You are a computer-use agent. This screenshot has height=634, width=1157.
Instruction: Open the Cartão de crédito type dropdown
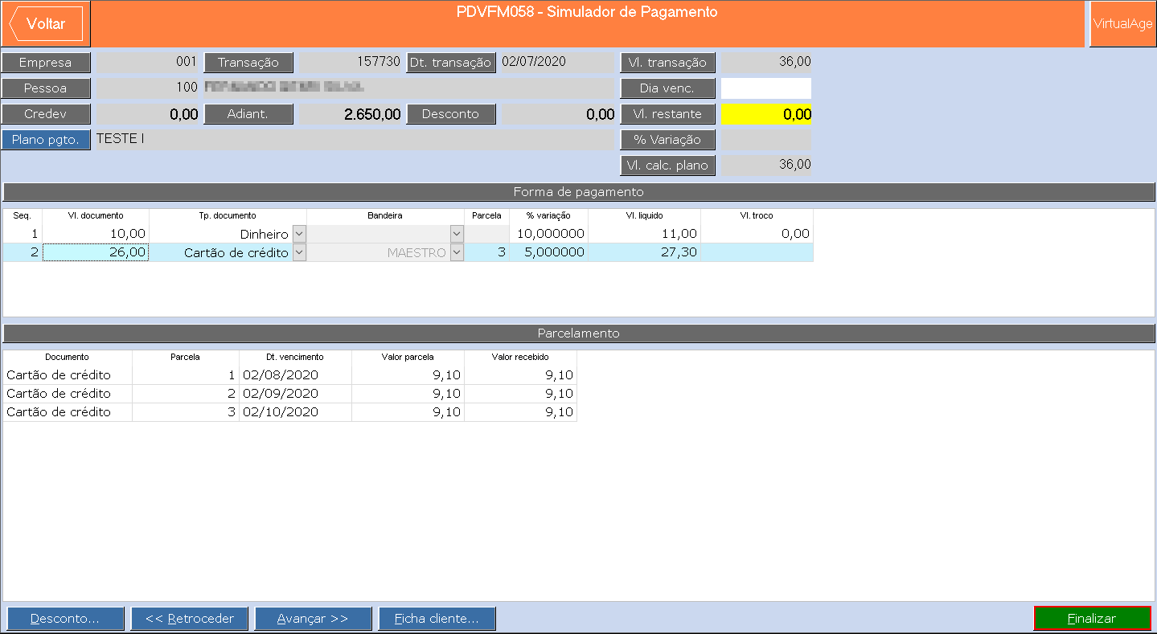tap(298, 252)
